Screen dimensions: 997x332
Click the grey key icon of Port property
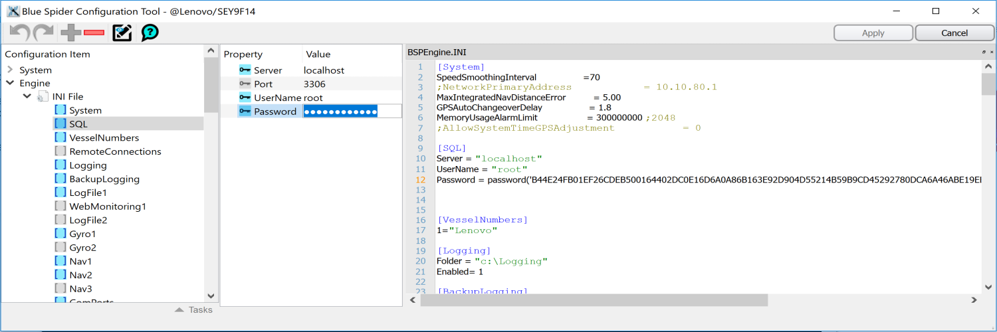pos(245,84)
